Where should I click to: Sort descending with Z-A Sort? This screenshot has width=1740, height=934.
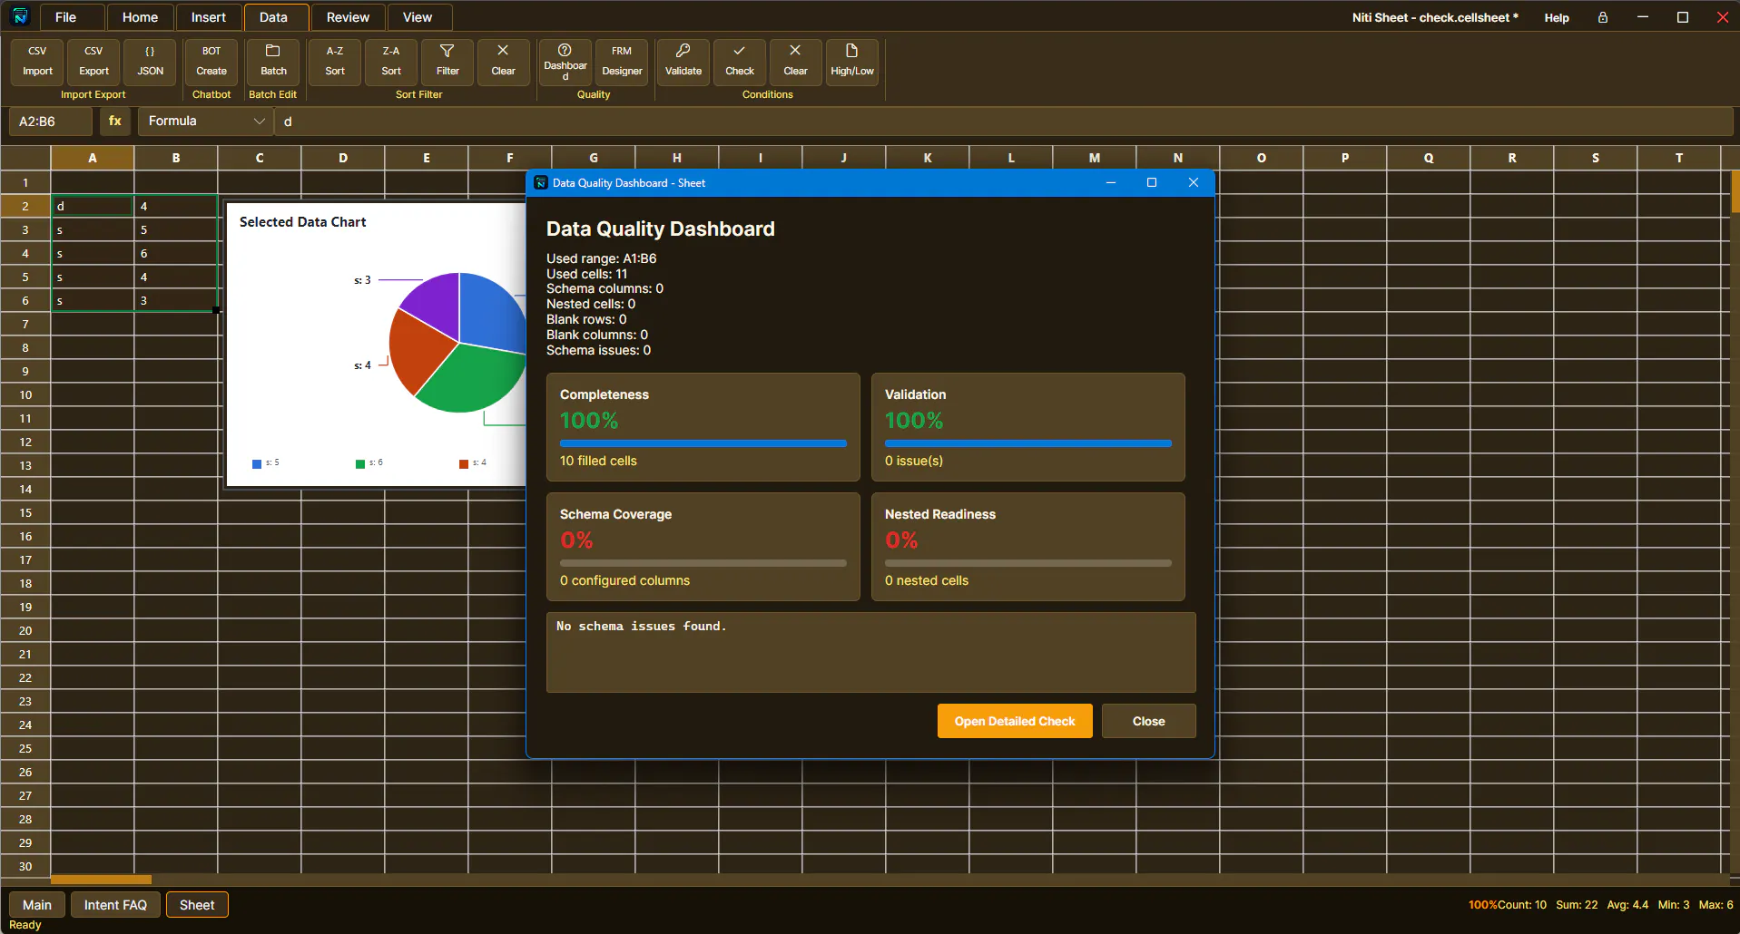391,62
